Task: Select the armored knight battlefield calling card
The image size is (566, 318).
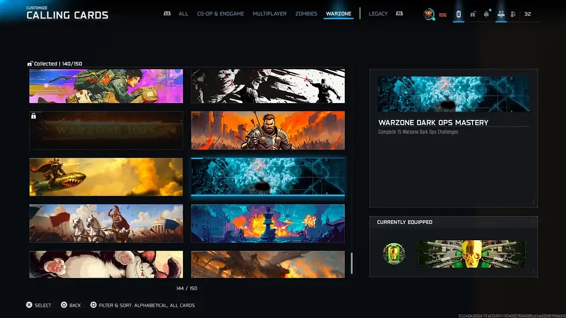Action: 268,130
